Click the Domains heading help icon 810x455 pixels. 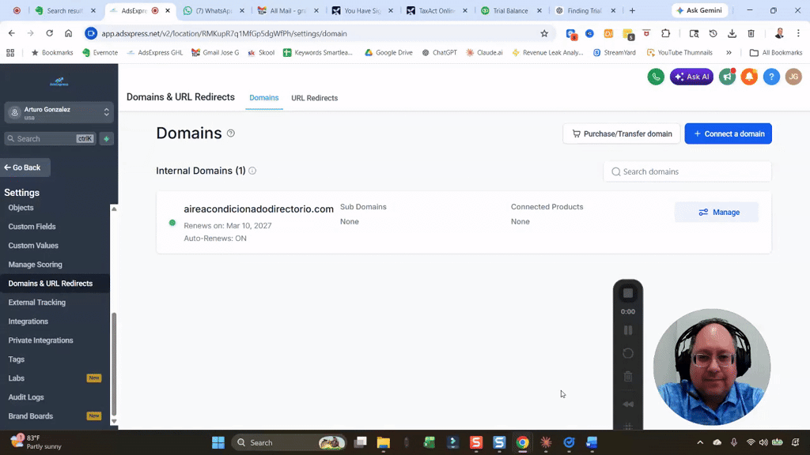coord(231,133)
